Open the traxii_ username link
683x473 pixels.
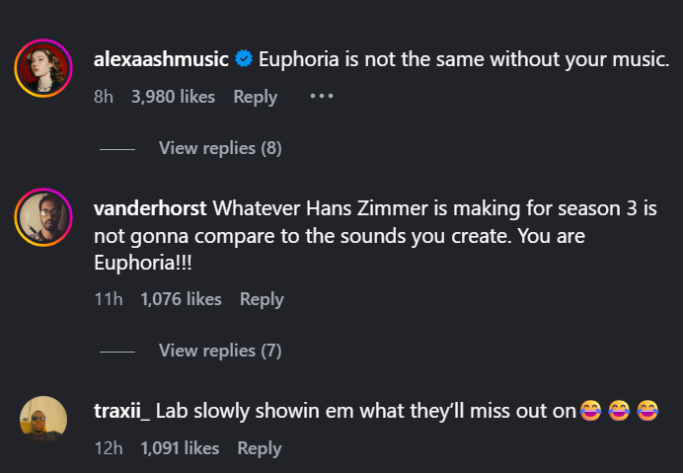click(x=120, y=410)
